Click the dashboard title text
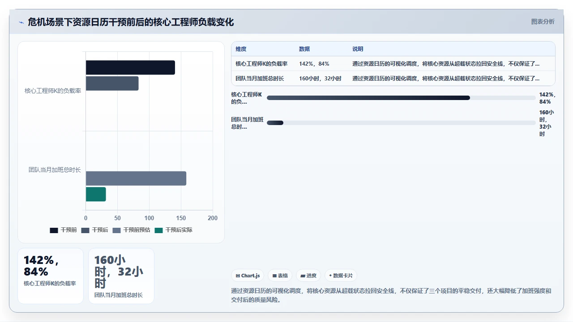The width and height of the screenshot is (573, 322). 131,22
